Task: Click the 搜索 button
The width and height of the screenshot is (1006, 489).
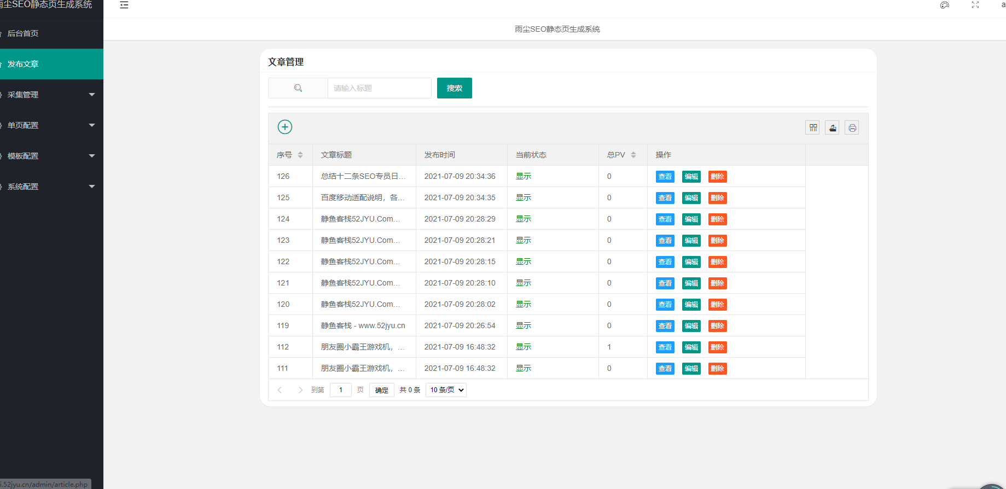Action: pos(454,88)
